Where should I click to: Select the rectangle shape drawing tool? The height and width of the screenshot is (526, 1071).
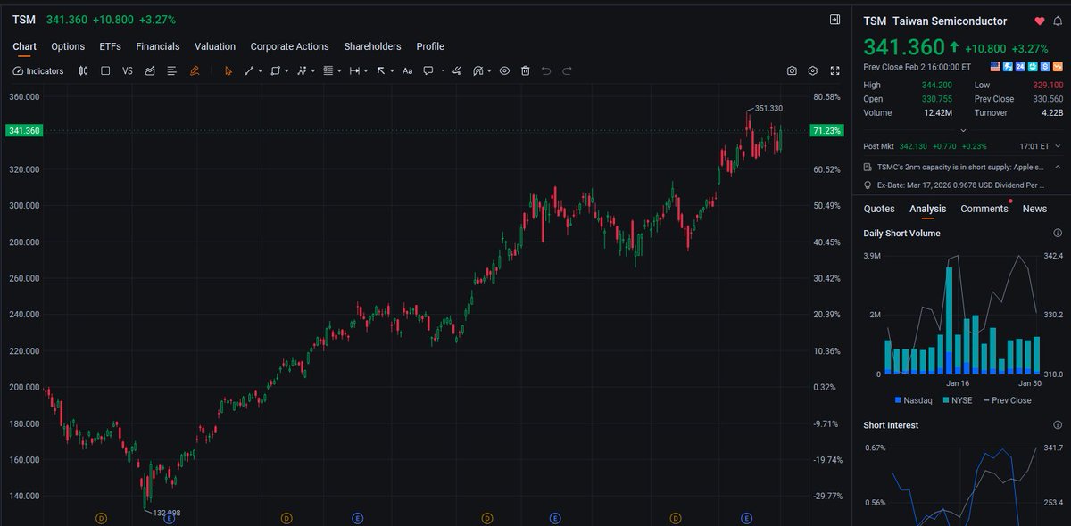pyautogui.click(x=276, y=70)
